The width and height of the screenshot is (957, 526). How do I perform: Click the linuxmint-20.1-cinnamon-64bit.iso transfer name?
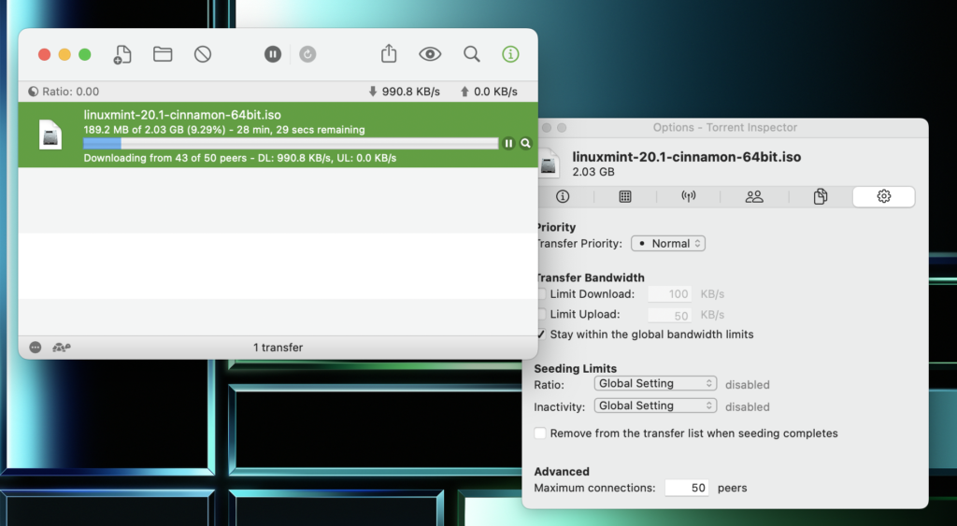point(182,115)
